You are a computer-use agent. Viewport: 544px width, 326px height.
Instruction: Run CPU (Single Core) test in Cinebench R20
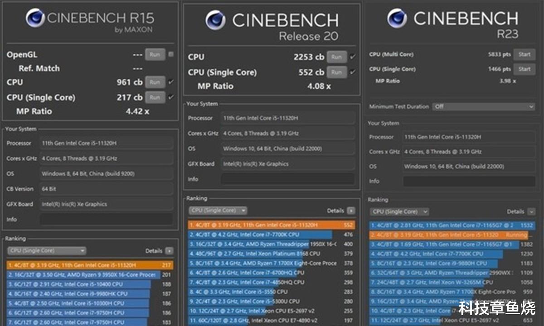pyautogui.click(x=336, y=72)
